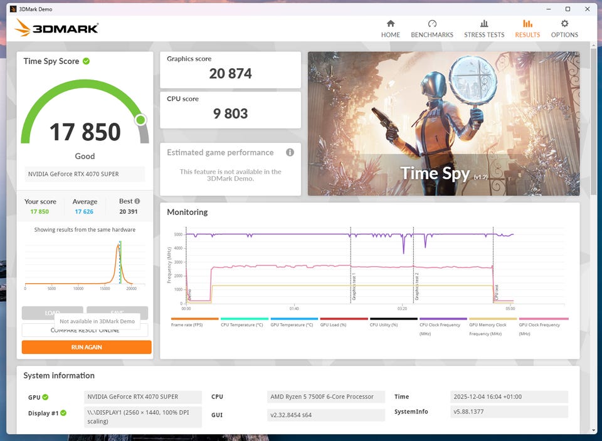Click info icon for Estimated game performance
This screenshot has height=441, width=602.
[x=290, y=152]
